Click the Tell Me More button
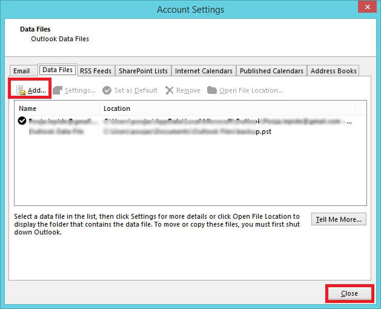Viewport: 381px width, 309px height. tap(339, 219)
